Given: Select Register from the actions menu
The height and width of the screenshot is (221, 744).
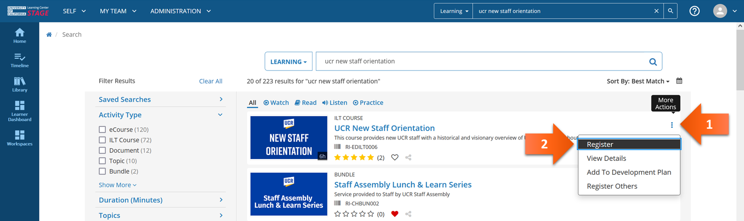Looking at the screenshot, I should pos(629,144).
